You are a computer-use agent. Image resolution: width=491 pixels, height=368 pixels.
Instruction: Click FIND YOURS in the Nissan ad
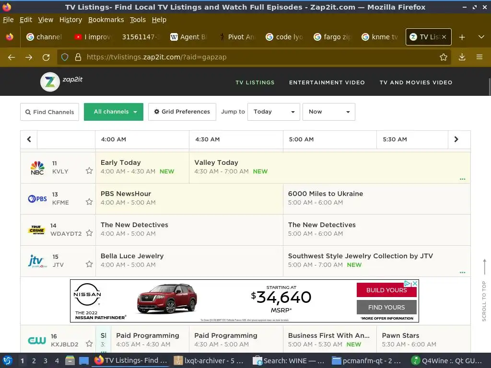tap(386, 307)
